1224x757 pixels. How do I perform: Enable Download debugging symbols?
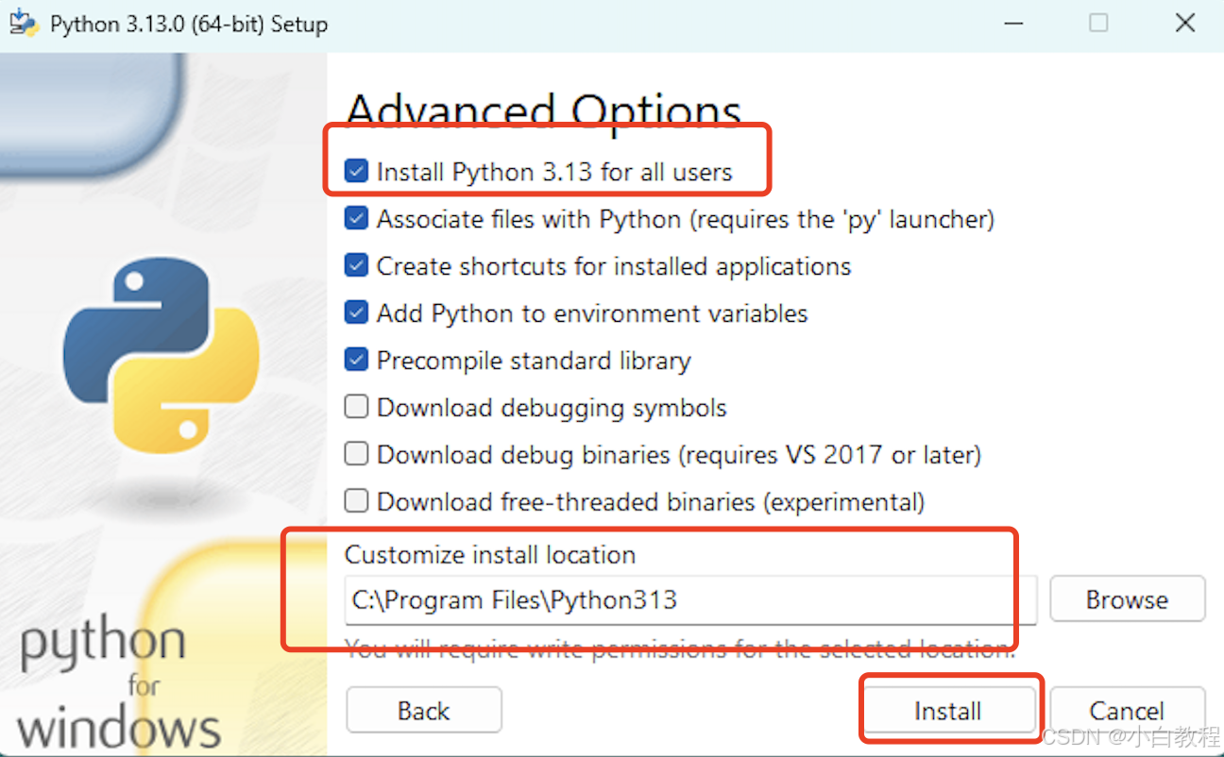click(x=356, y=406)
